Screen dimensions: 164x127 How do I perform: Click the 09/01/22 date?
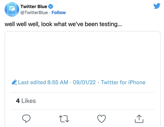coord(84,82)
